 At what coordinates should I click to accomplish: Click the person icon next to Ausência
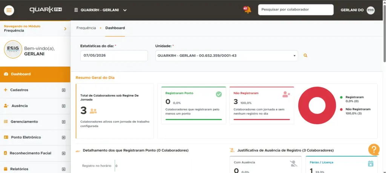point(6,106)
